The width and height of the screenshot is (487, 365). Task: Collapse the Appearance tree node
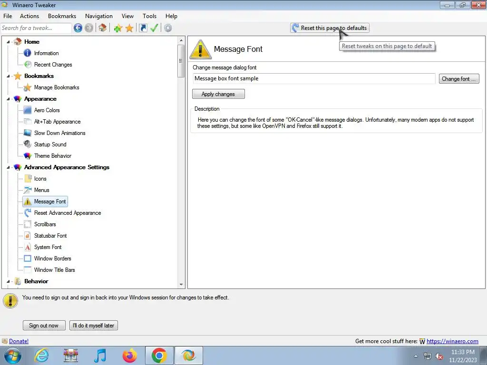(9, 99)
